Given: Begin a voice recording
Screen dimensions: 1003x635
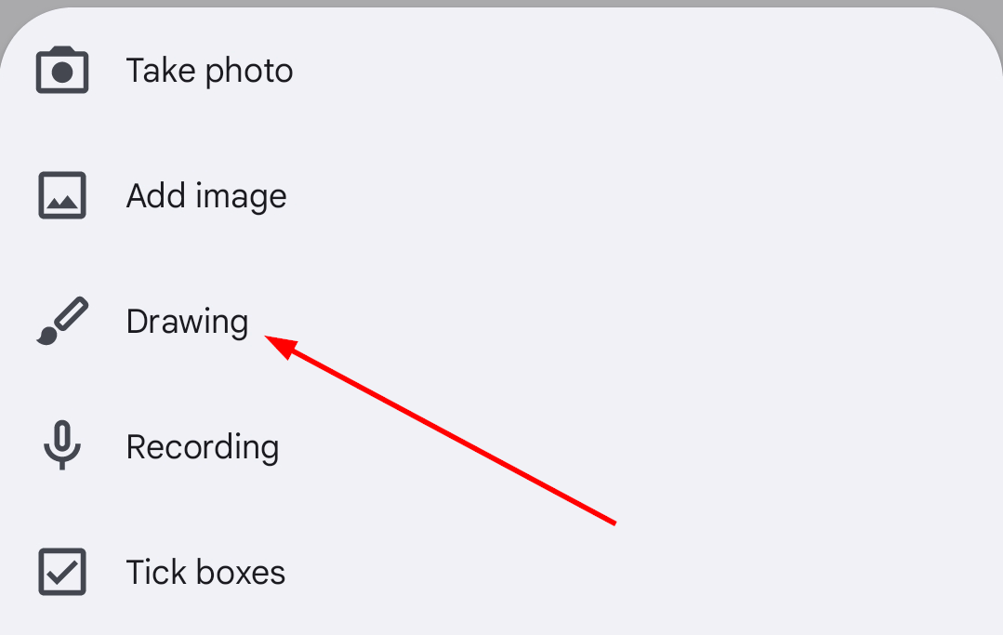Looking at the screenshot, I should [203, 447].
